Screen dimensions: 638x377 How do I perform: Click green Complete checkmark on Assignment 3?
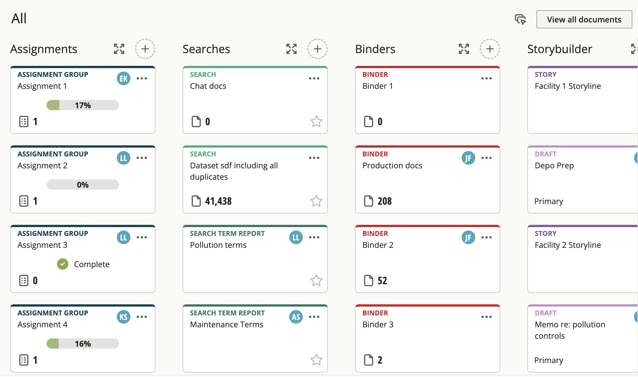pyautogui.click(x=63, y=264)
